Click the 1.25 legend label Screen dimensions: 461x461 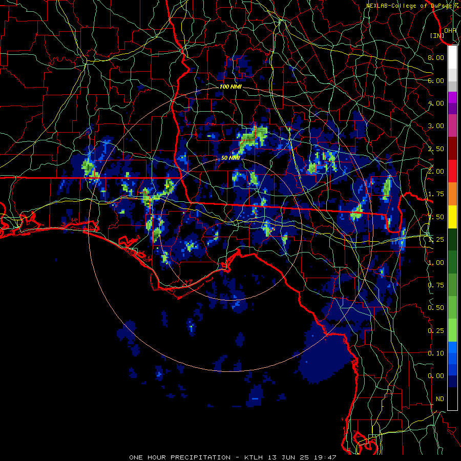436,240
